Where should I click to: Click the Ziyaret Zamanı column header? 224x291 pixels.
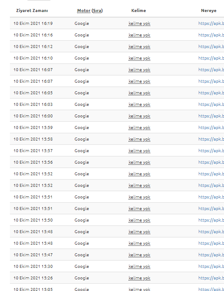pos(32,11)
